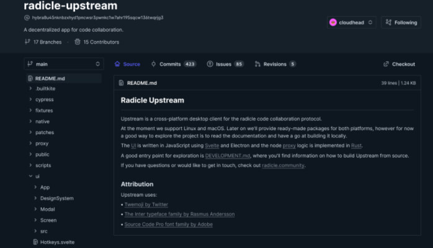This screenshot has width=433, height=248.
Task: Click the cloudhead avatar icon
Action: 333,22
